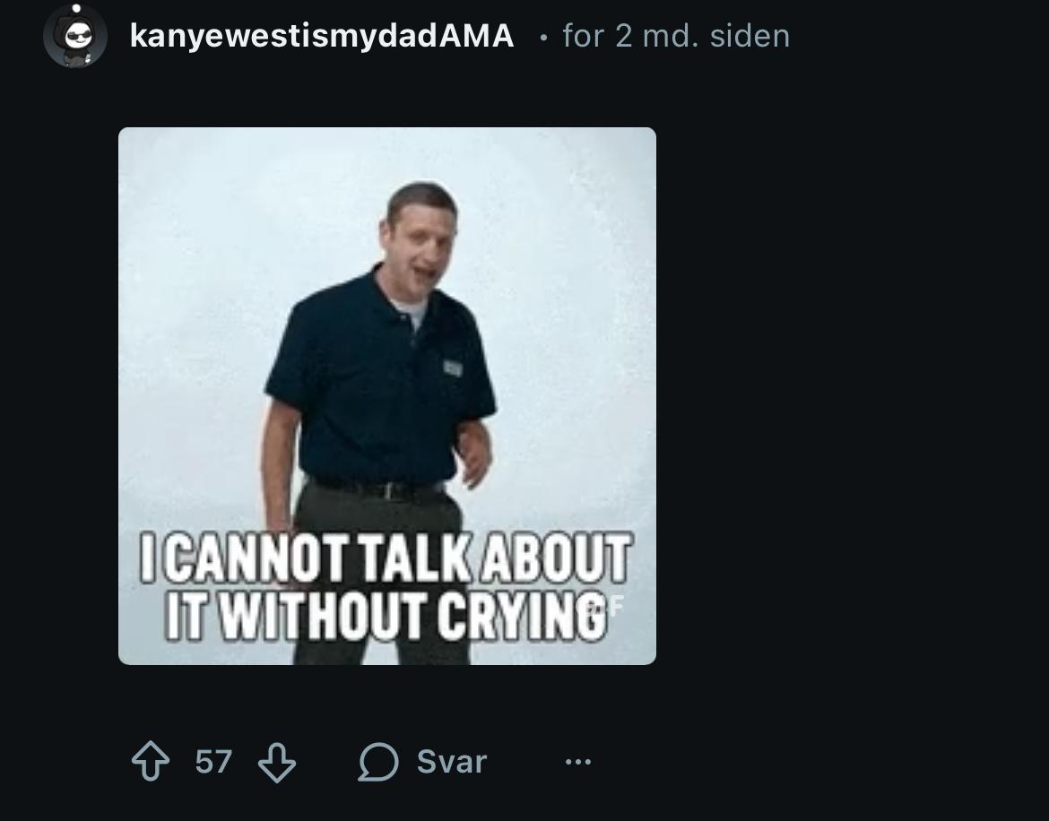Click the "I CANNOT TALK ABOUT" caption line
1049x821 pixels.
click(x=387, y=558)
